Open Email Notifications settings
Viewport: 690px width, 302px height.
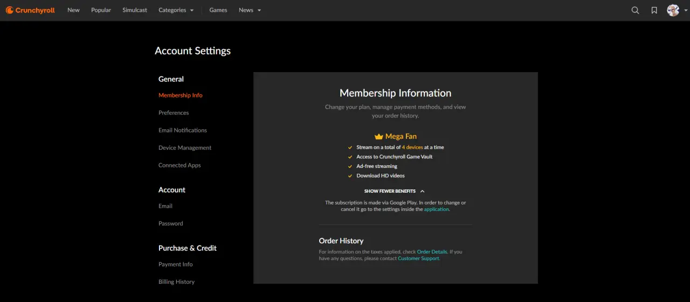183,130
